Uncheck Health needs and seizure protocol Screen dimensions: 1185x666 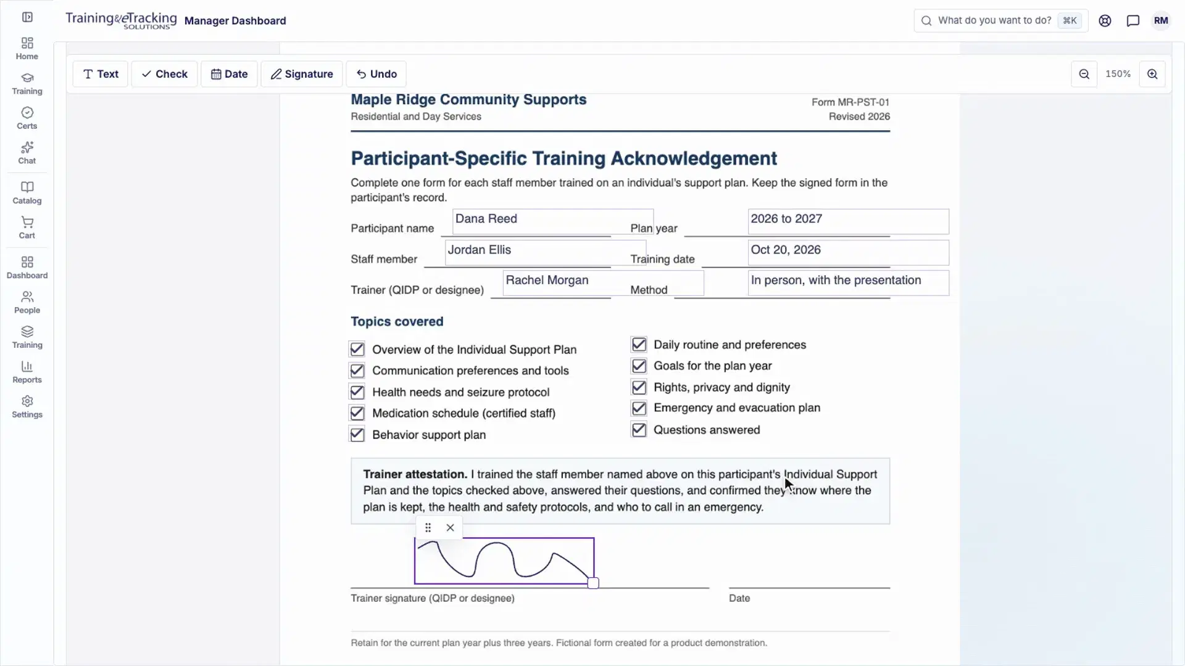tap(357, 392)
